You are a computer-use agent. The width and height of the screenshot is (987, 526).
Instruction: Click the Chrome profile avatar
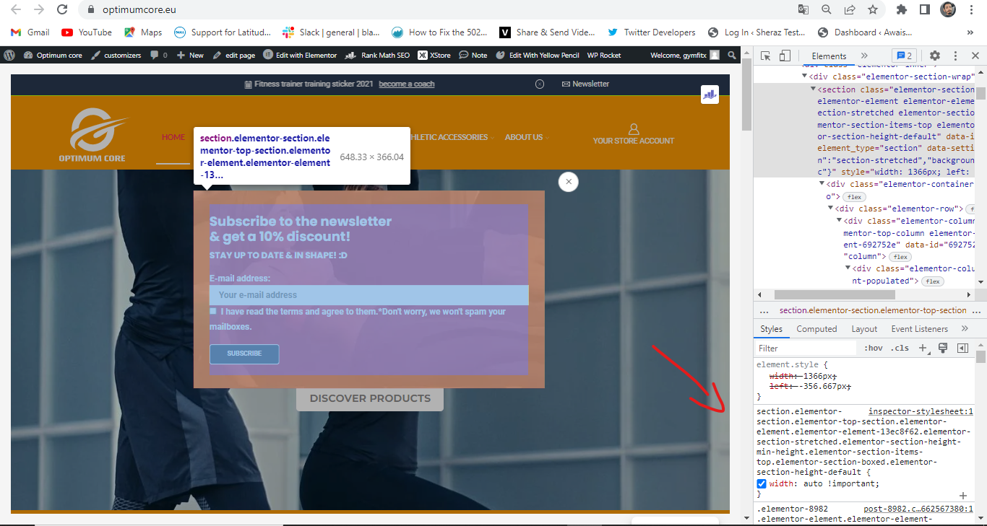[x=948, y=10]
